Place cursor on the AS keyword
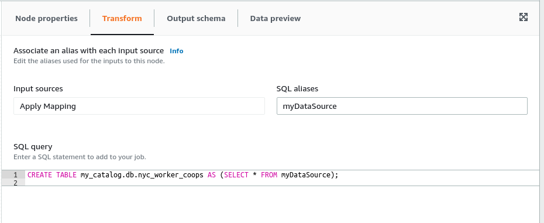Image resolution: width=544 pixels, height=223 pixels. pyautogui.click(x=212, y=175)
